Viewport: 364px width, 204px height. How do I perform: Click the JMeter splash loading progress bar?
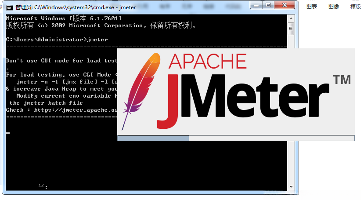coord(236,138)
